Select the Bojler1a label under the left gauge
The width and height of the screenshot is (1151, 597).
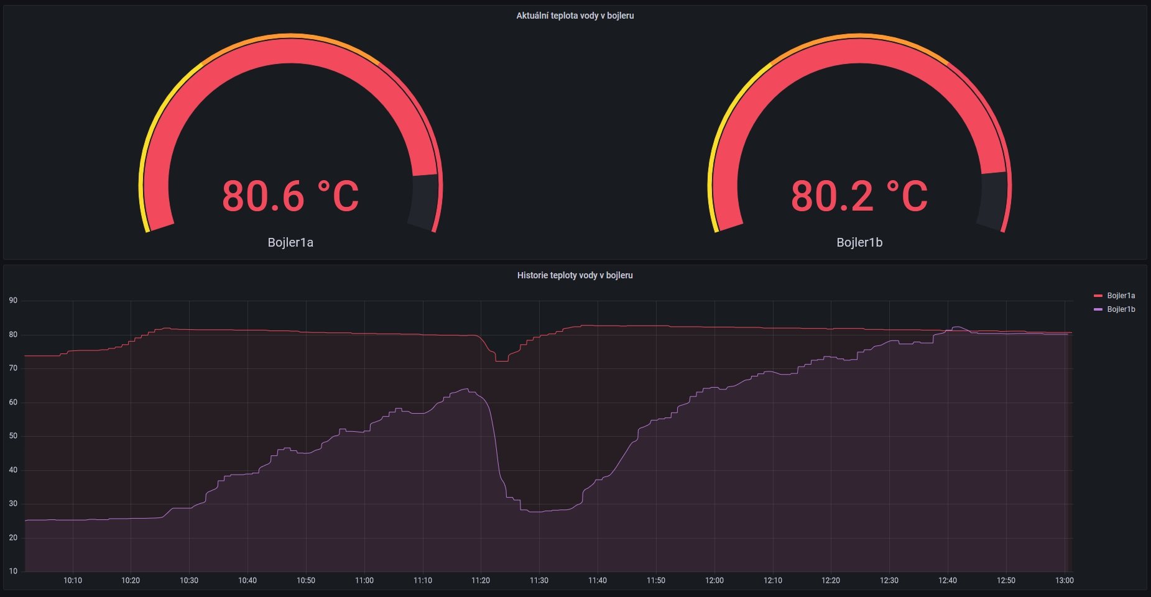[290, 242]
